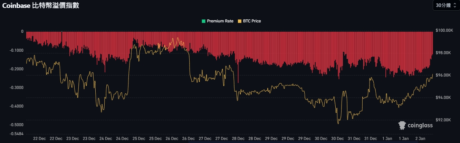Hide the BTC Price series via its label
The height and width of the screenshot is (143, 460).
pos(252,21)
